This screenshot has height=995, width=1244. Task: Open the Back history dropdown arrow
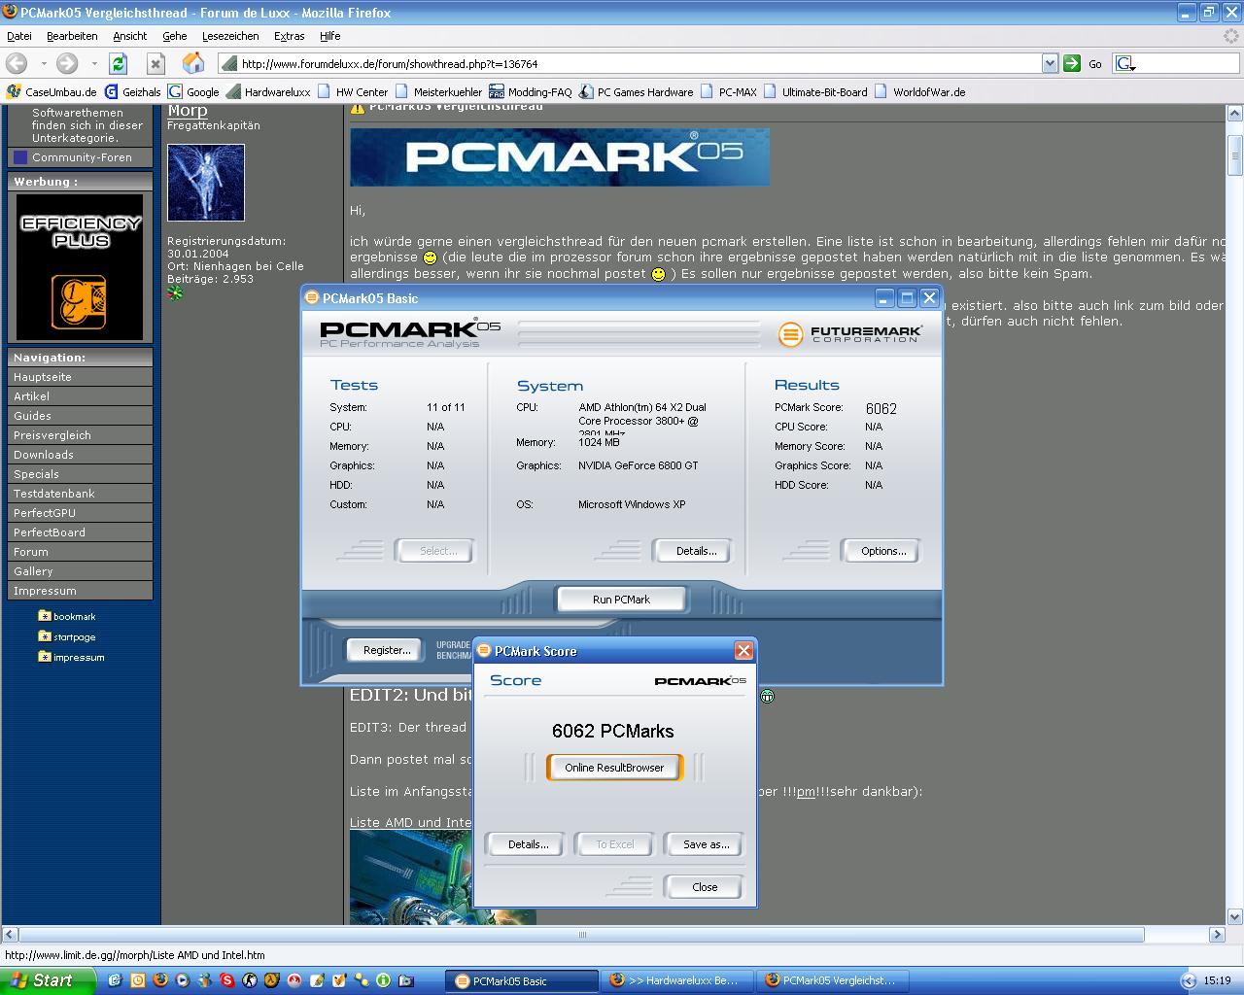[44, 63]
